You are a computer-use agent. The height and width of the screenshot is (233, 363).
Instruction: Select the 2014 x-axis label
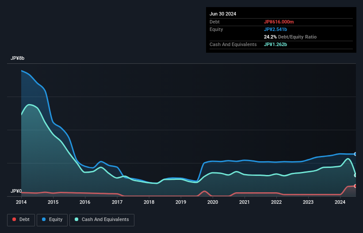(x=21, y=202)
